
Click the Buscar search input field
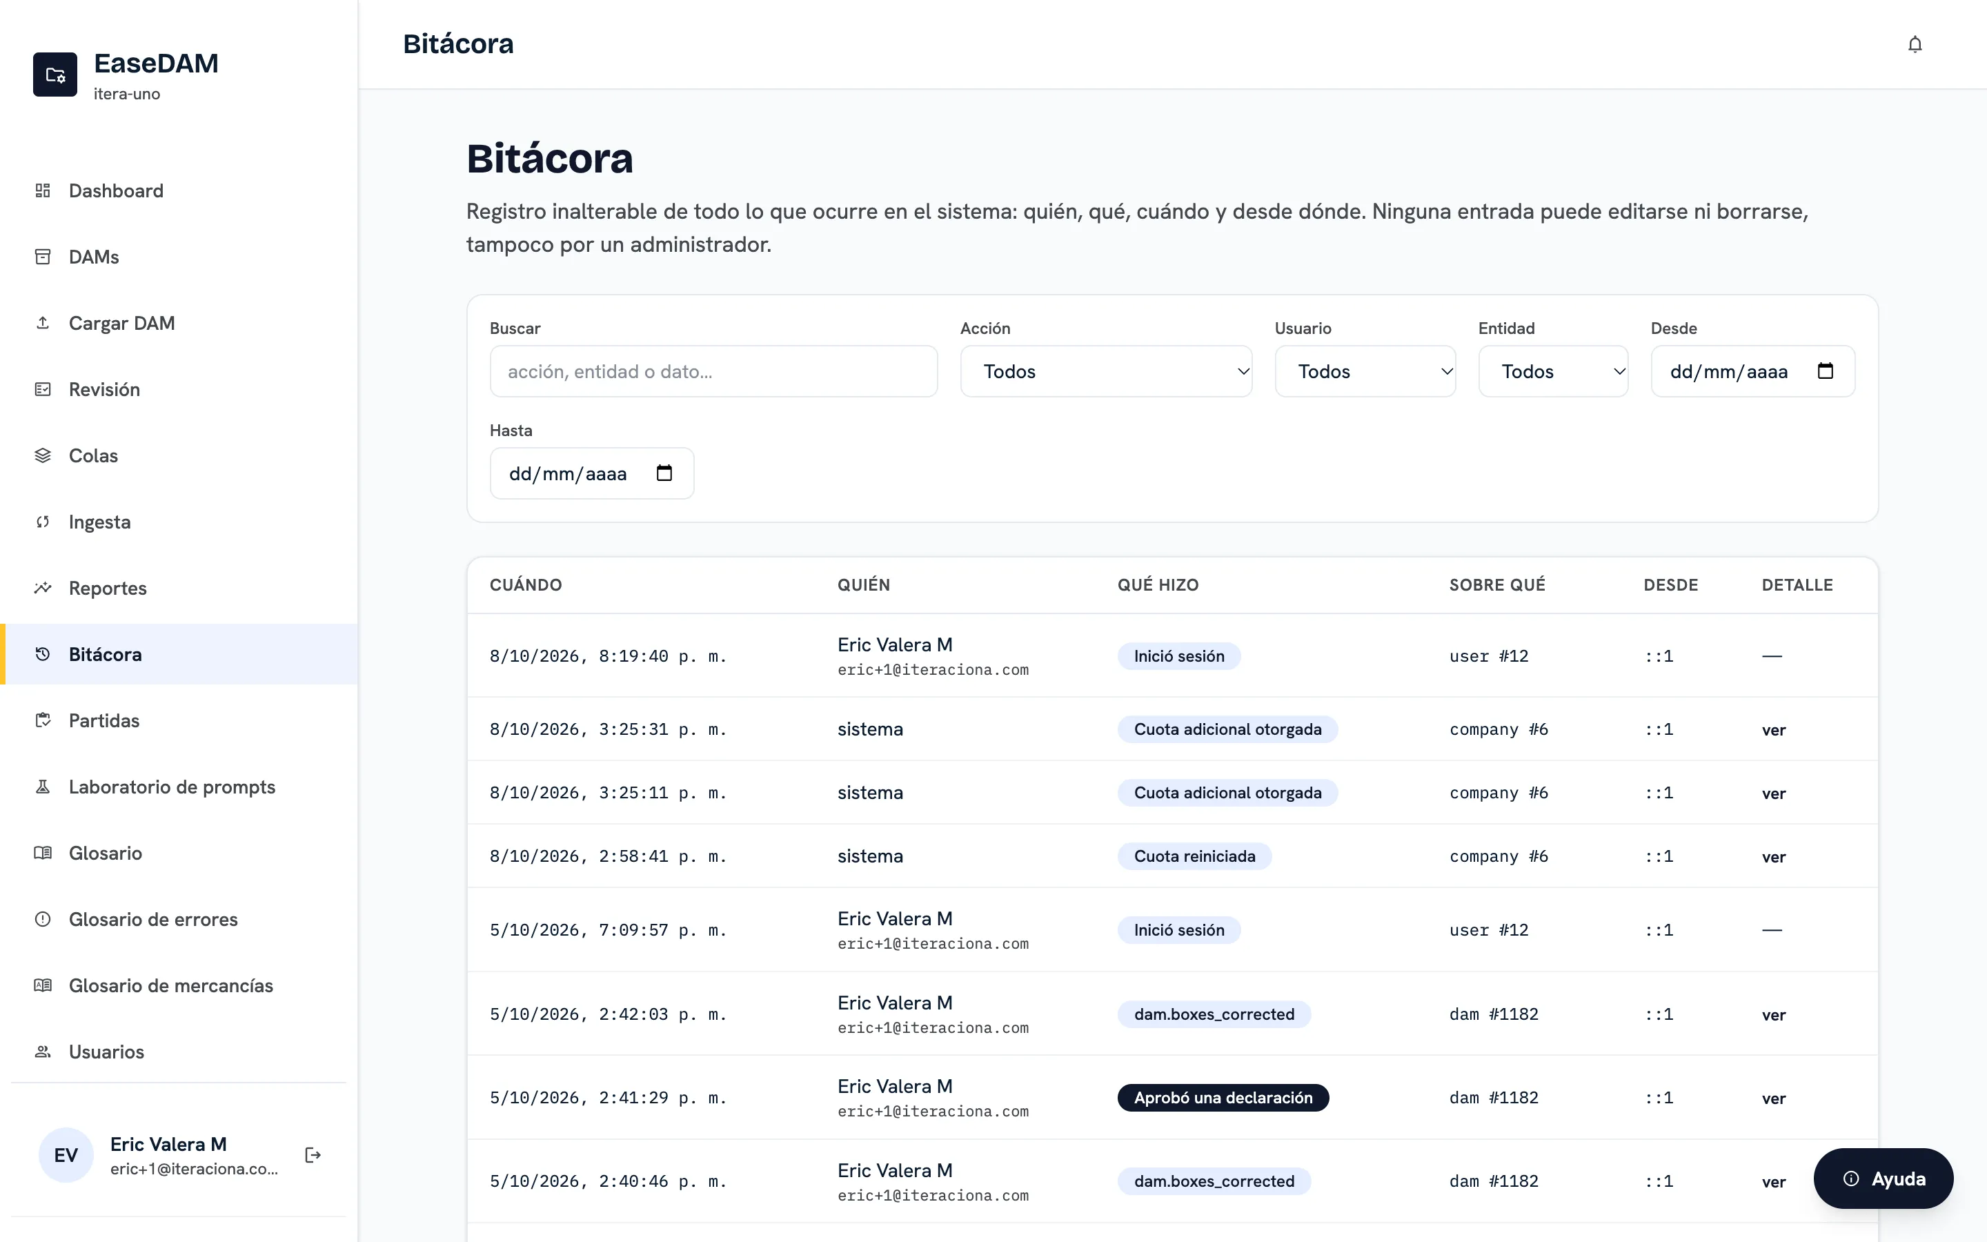tap(713, 371)
